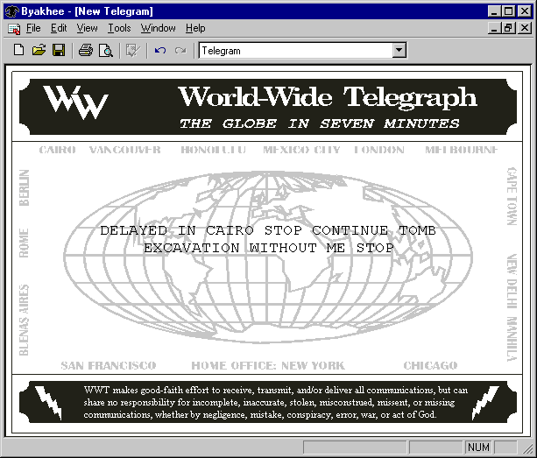The height and width of the screenshot is (458, 537).
Task: Close the New Telegram document window
Action: (525, 28)
